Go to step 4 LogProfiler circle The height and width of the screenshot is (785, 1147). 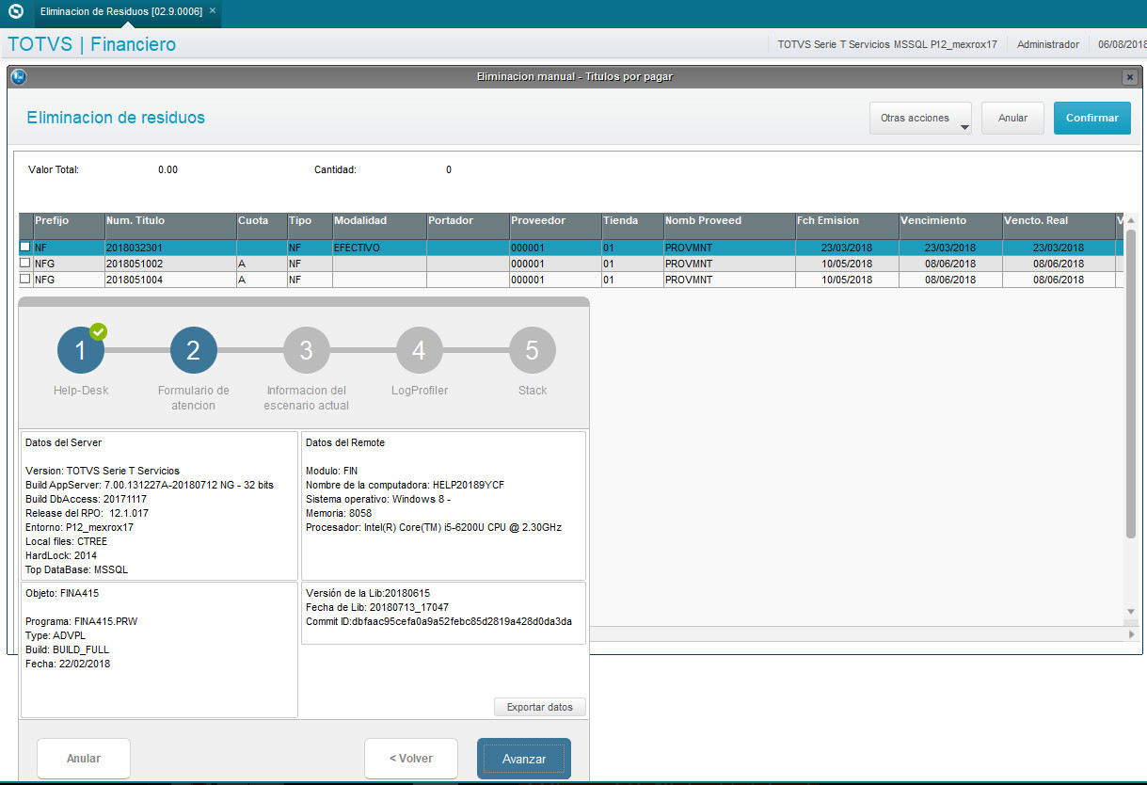[420, 351]
